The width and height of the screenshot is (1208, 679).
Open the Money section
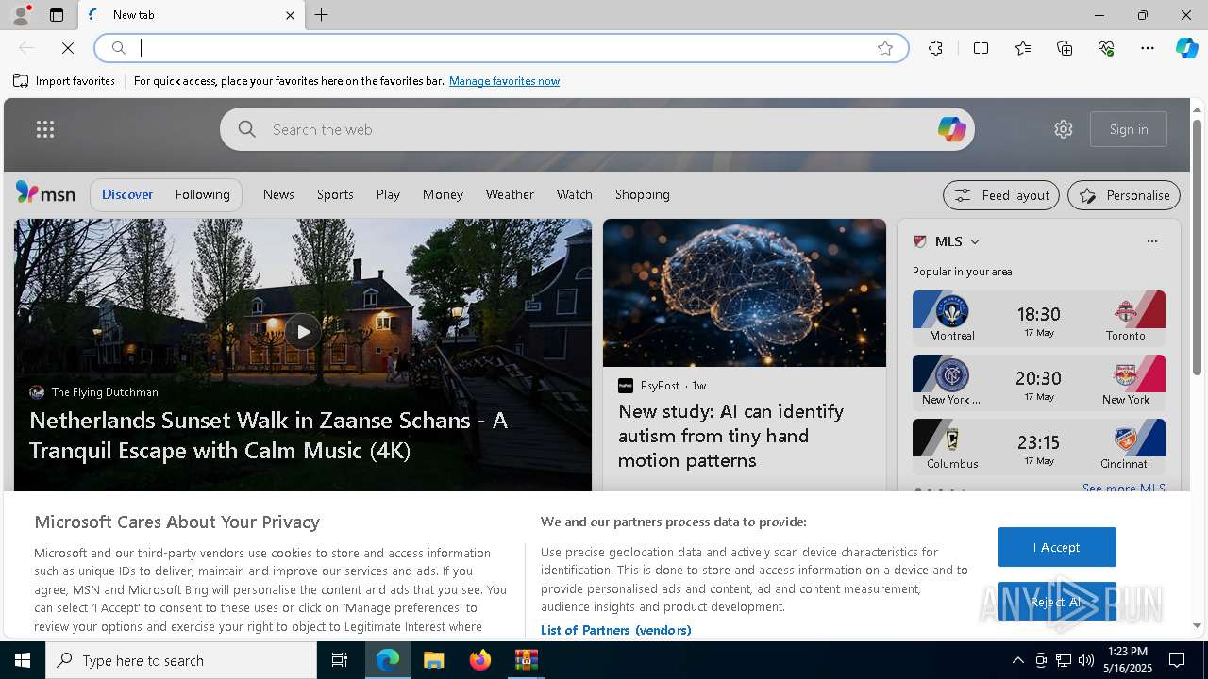coord(443,194)
